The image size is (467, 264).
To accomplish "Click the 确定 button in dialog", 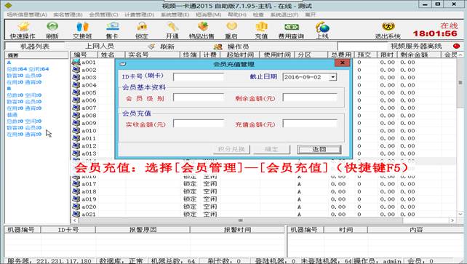I will (x=271, y=149).
